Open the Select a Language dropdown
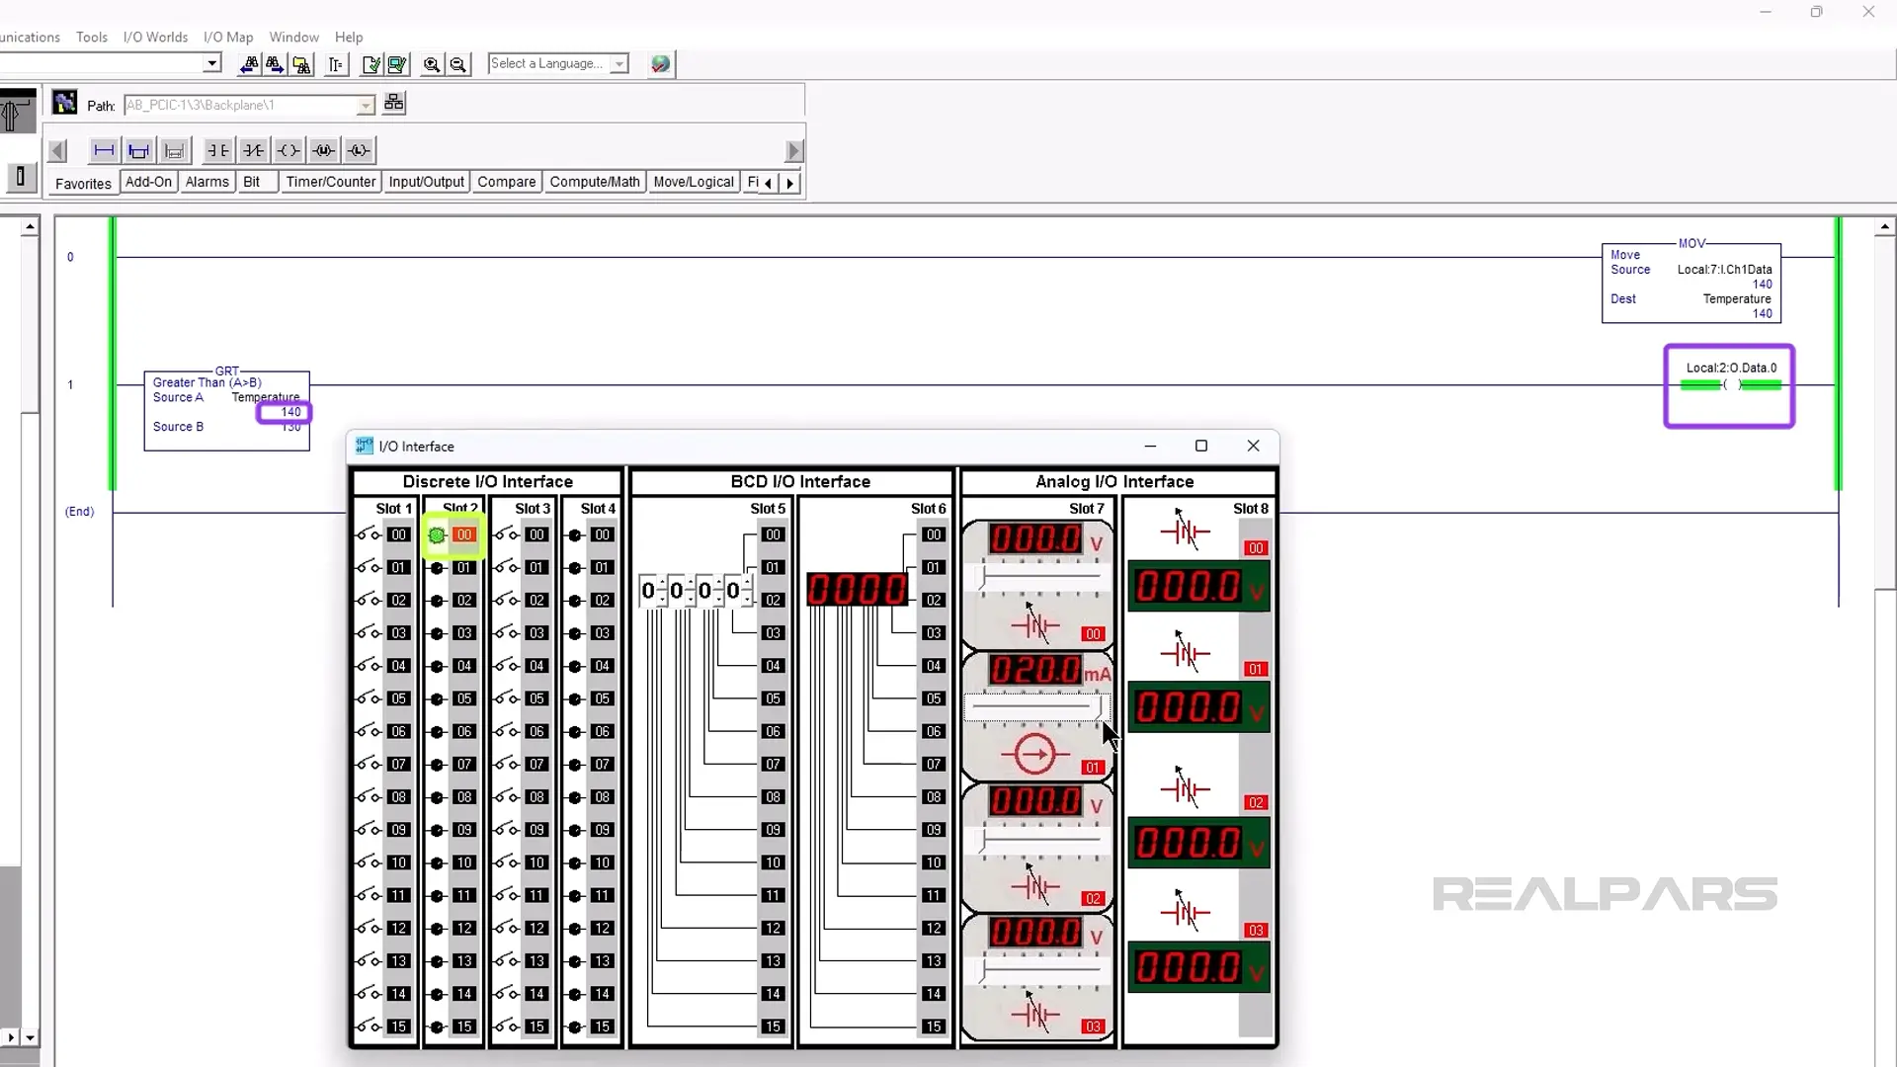1897x1067 pixels. pos(619,64)
